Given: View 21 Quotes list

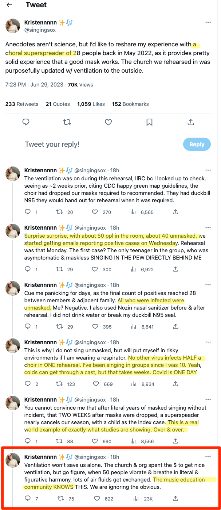Looking at the screenshot, I should 58,104.
